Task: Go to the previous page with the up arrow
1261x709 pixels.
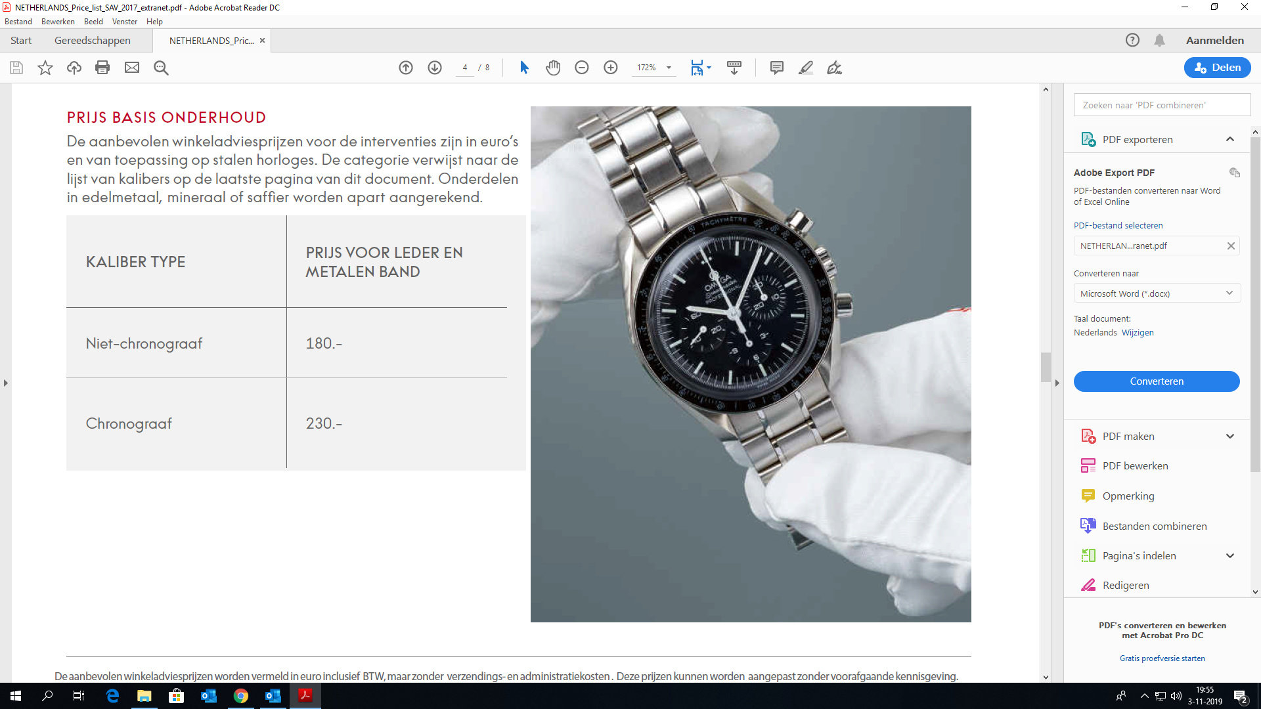Action: (x=406, y=68)
